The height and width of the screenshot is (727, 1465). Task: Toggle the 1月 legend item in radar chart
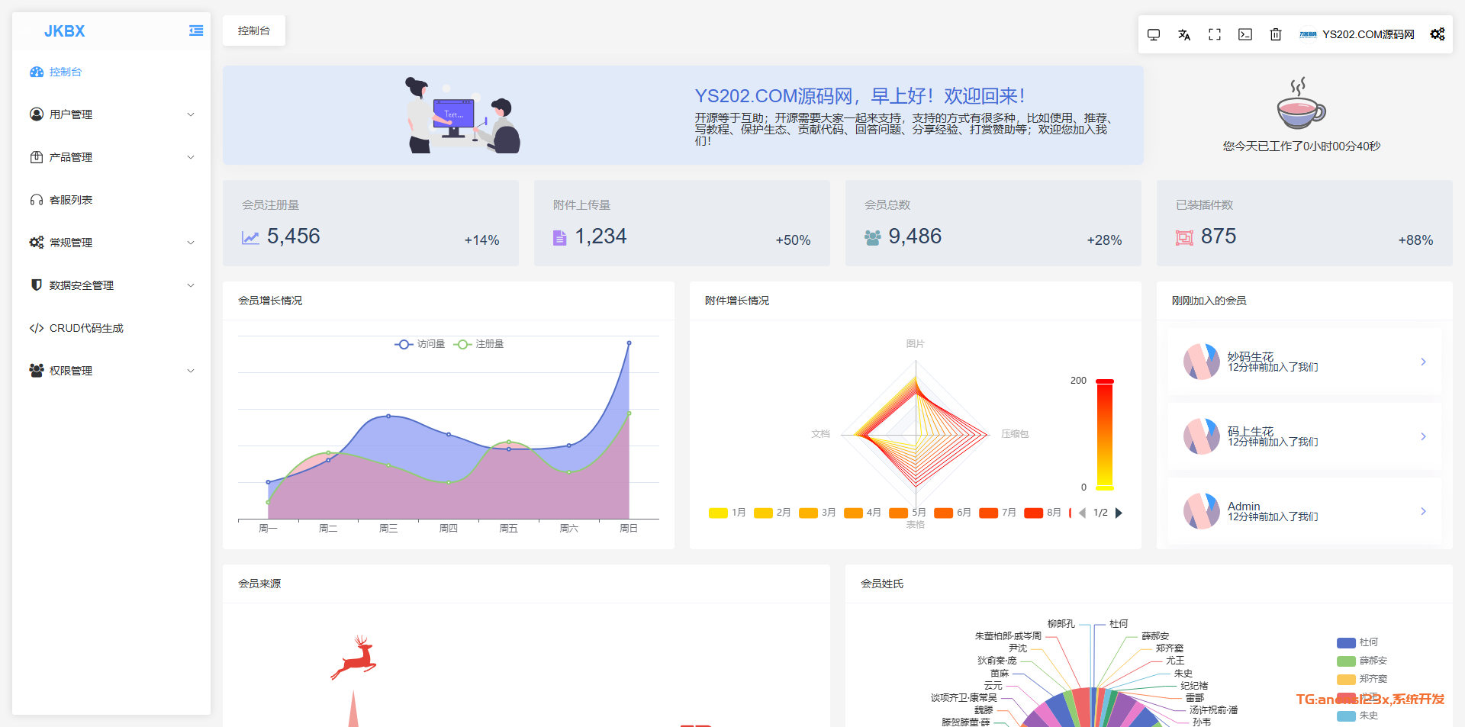point(727,513)
